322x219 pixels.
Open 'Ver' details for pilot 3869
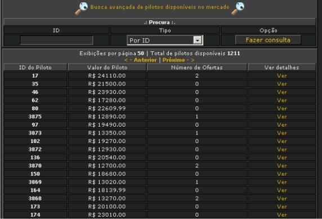[281, 182]
